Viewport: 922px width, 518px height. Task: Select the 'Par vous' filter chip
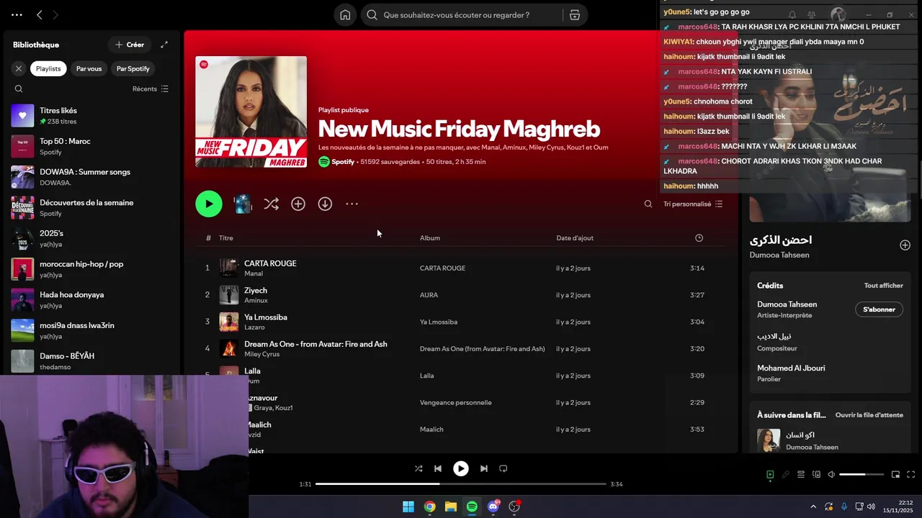coord(89,68)
